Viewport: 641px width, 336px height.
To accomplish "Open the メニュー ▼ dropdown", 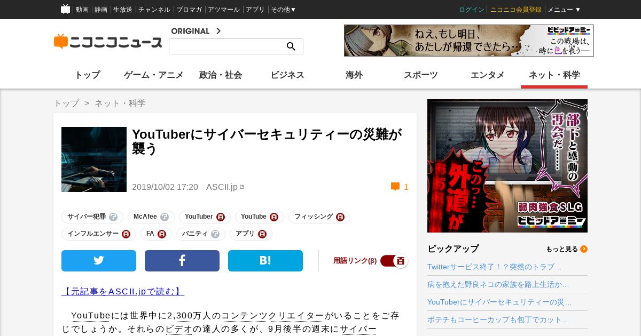I will click(x=564, y=10).
